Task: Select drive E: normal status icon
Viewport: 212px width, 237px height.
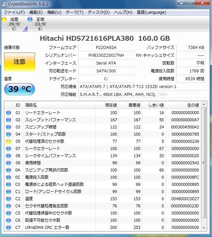Action: 30,19
